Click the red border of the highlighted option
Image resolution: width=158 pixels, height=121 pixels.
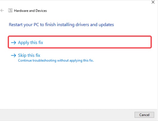tap(80, 36)
